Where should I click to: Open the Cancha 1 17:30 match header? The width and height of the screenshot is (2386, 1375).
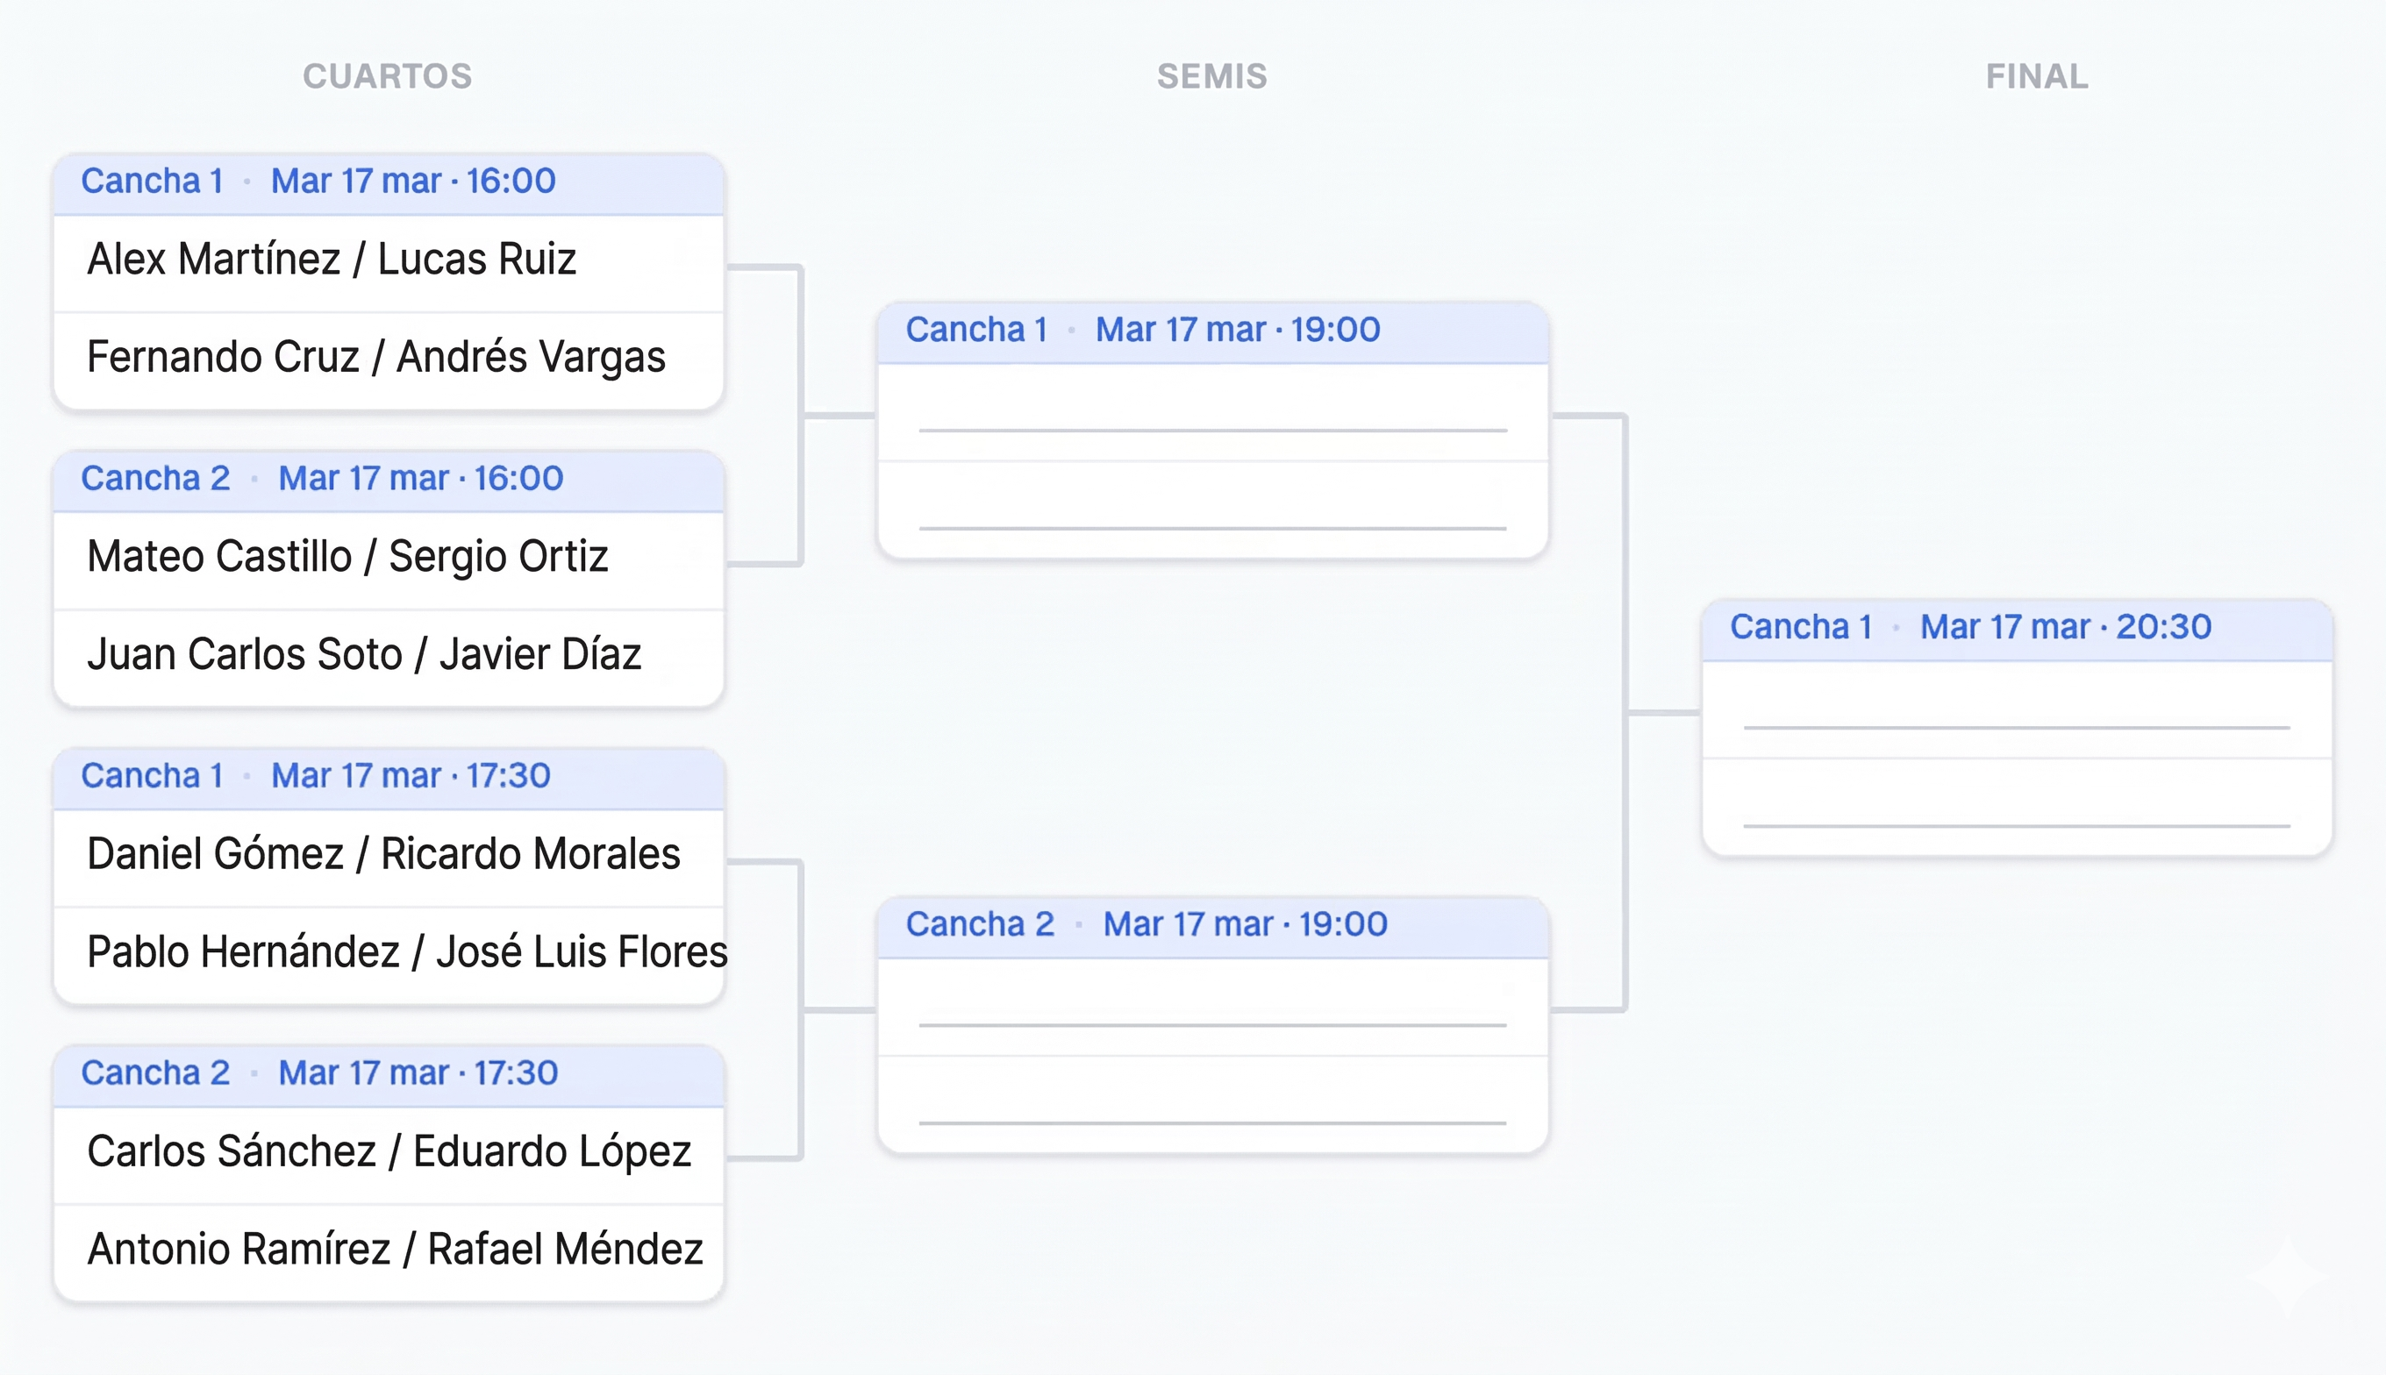(x=387, y=775)
